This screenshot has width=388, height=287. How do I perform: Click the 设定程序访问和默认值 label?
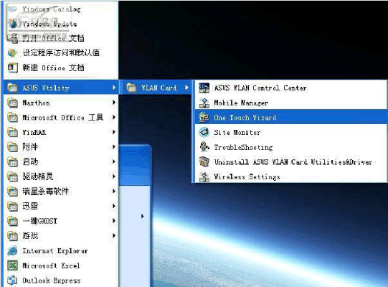tap(61, 53)
